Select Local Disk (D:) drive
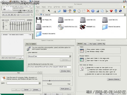Image resolution: width=127 pixels, height=95 pixels. click(83, 20)
